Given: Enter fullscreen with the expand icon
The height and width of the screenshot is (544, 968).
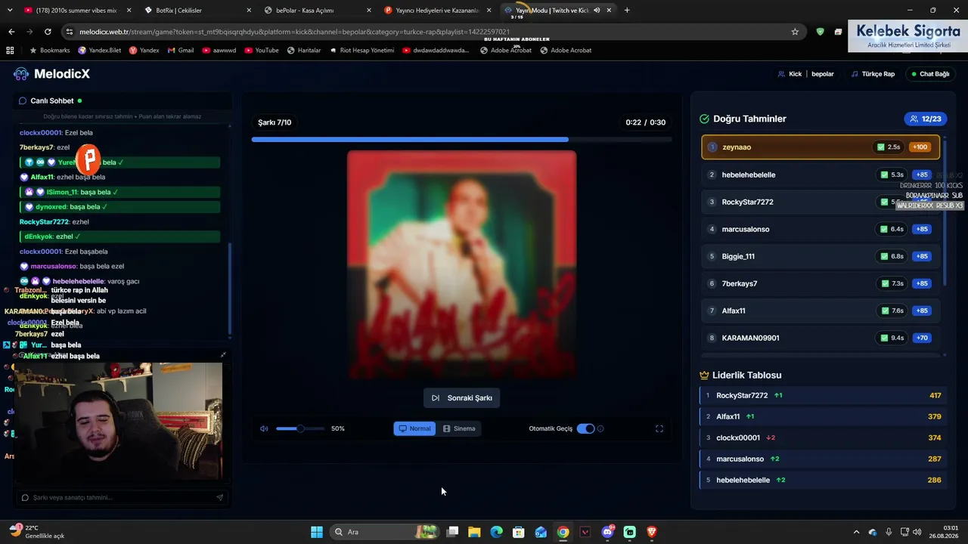Looking at the screenshot, I should click(659, 428).
